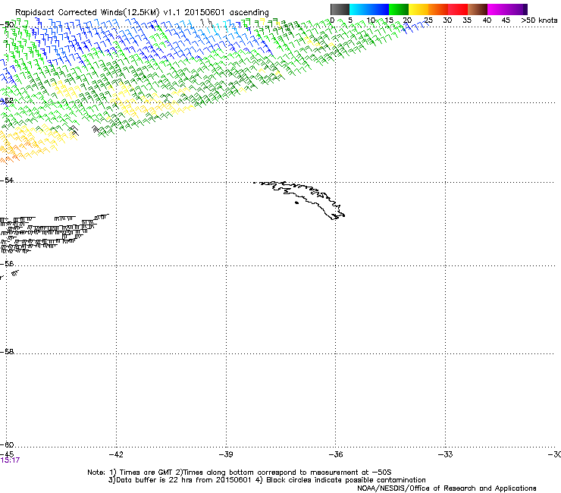Choose the orange 25-30 knots legend swatch
The width and height of the screenshot is (561, 493).
click(x=438, y=9)
